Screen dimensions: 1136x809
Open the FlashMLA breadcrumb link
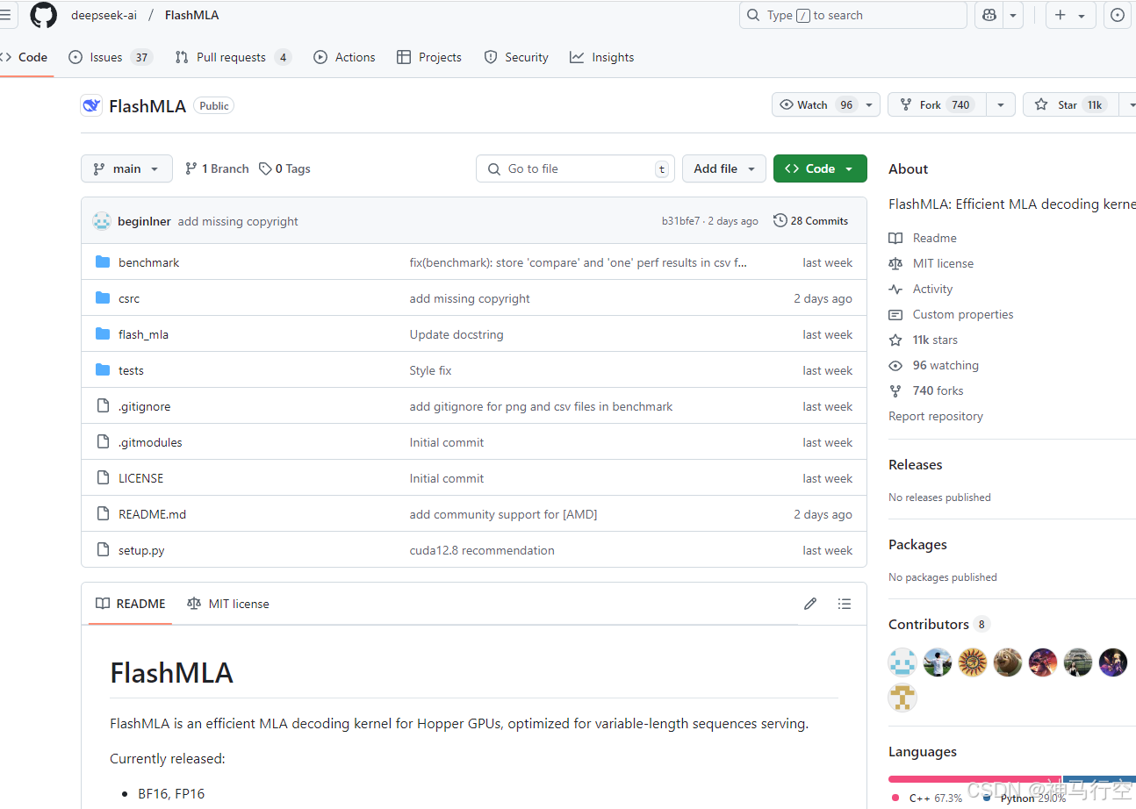[x=191, y=15]
